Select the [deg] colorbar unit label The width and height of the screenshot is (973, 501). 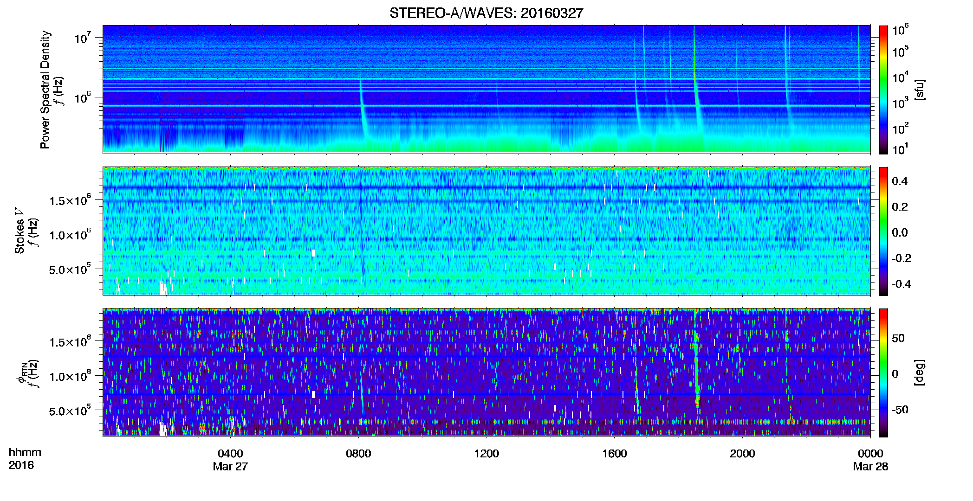(920, 373)
